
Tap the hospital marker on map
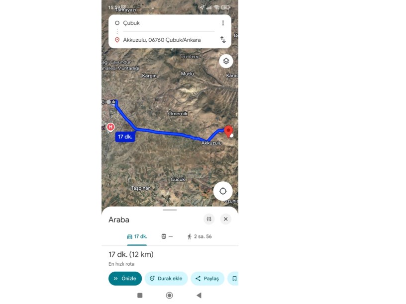click(110, 127)
